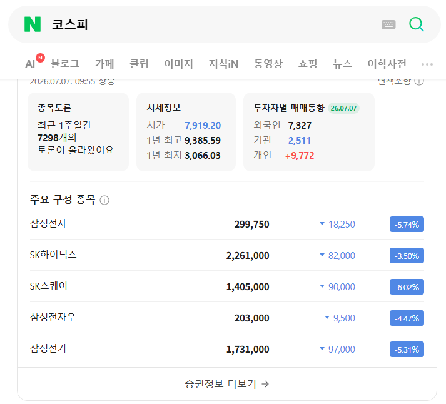The image size is (446, 404).
Task: Click the green search magnifier icon
Action: (417, 24)
